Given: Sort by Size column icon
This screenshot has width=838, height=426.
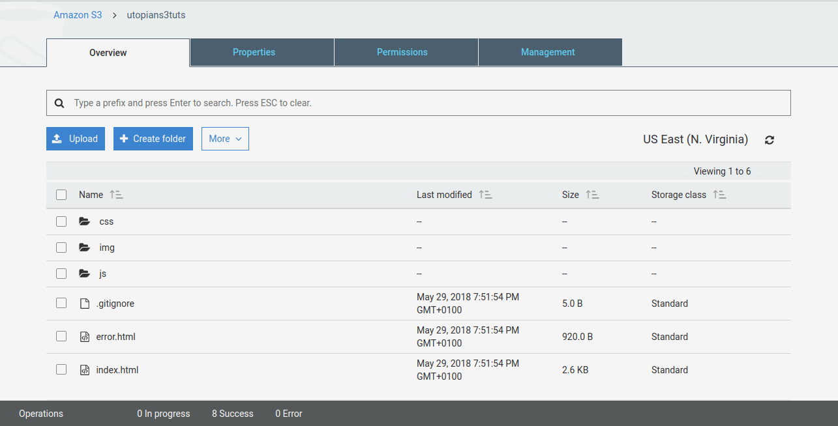Looking at the screenshot, I should tap(592, 195).
